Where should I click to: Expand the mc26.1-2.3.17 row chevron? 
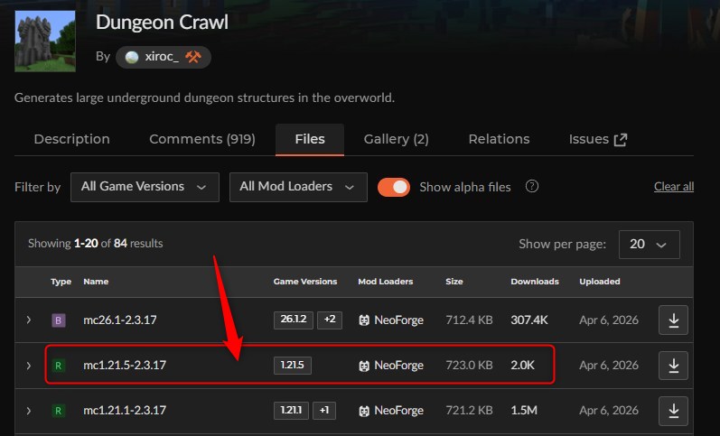click(29, 320)
